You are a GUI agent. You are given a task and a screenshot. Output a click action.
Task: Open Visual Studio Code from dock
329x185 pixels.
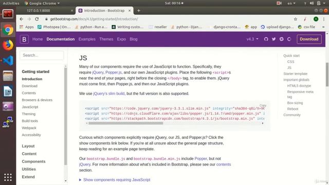click(x=8, y=61)
